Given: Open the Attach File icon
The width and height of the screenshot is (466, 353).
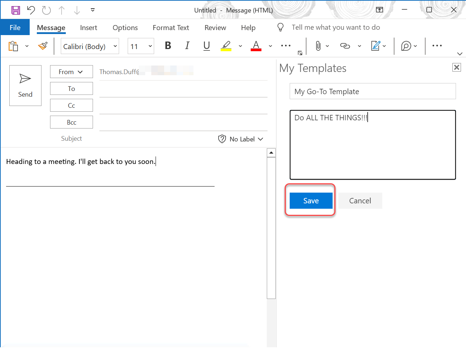Looking at the screenshot, I should pos(318,46).
